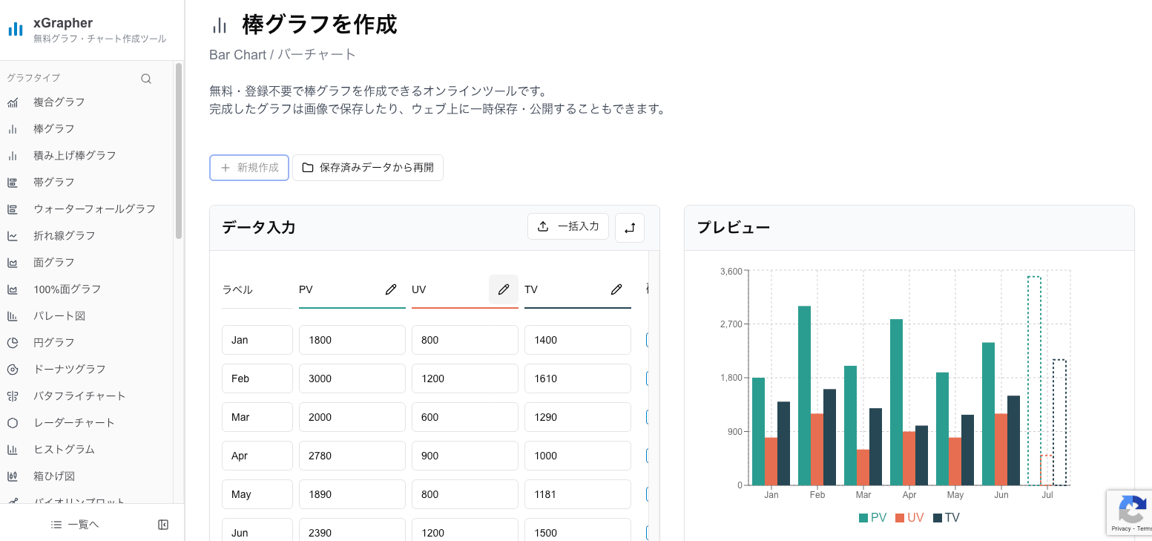Choose the ウォーターフォールグラフ chart type
1152x541 pixels.
(x=93, y=209)
